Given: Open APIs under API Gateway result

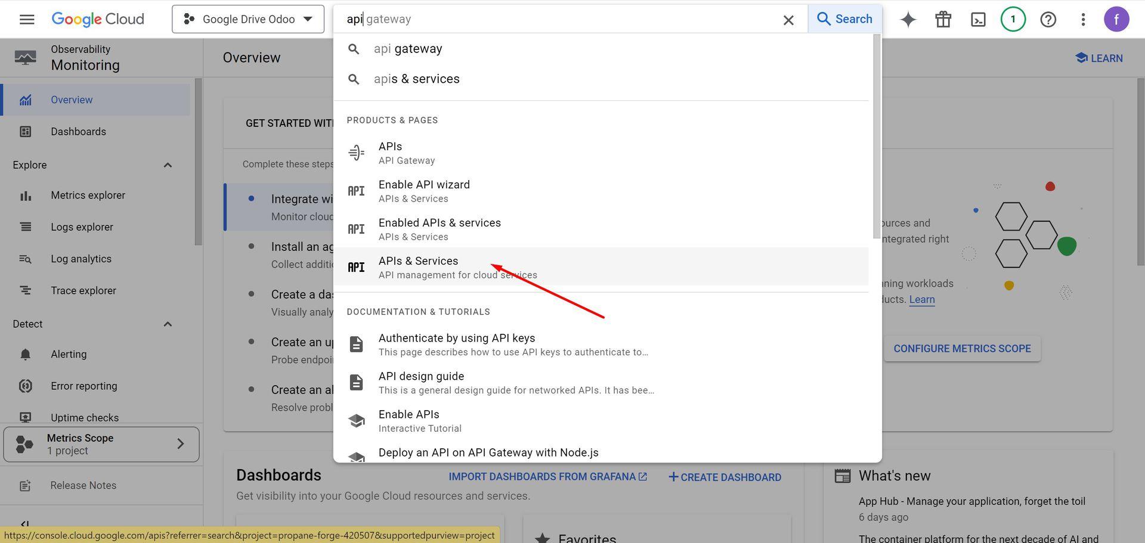Looking at the screenshot, I should point(601,153).
